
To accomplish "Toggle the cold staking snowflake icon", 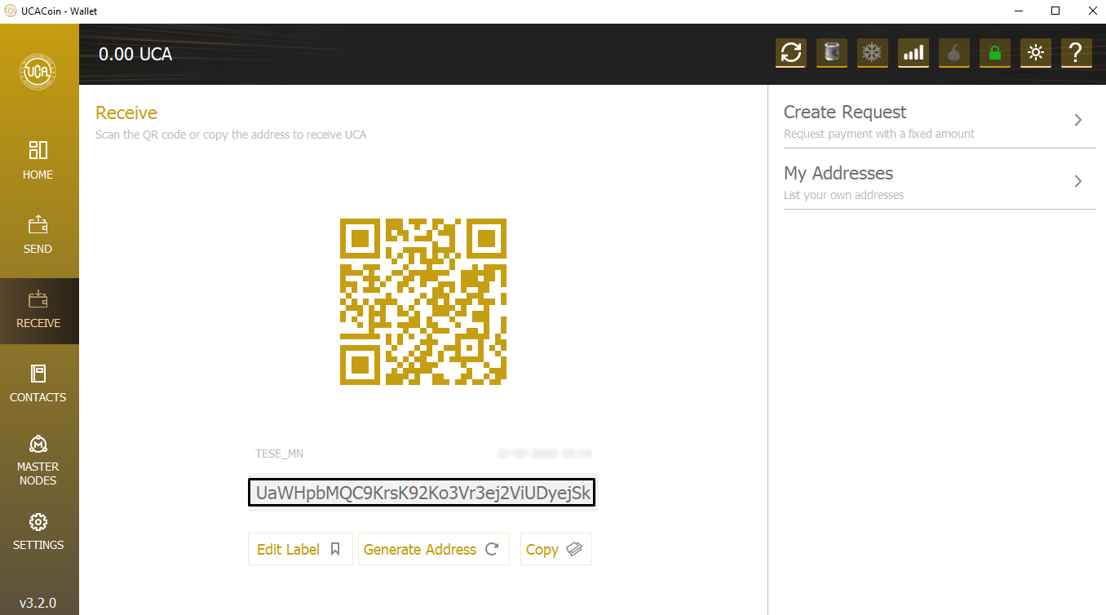I will click(x=872, y=53).
